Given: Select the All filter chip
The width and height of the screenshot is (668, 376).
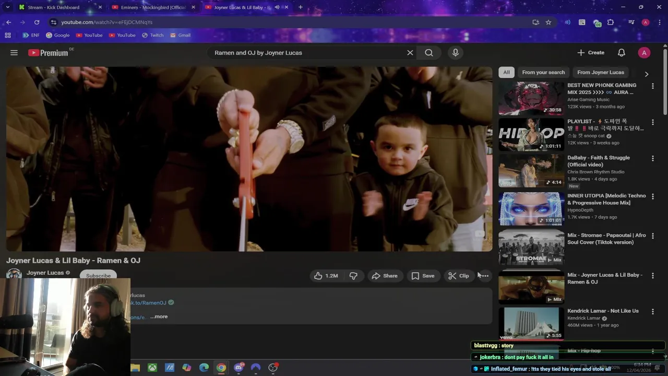Looking at the screenshot, I should [506, 73].
